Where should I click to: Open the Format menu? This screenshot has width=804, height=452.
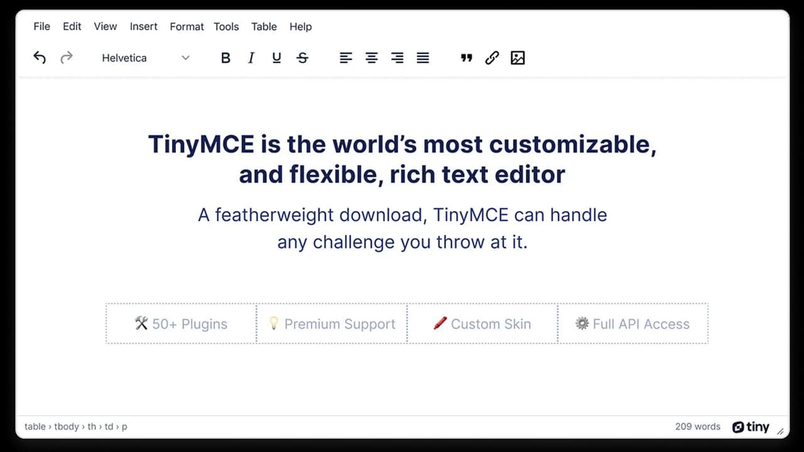pyautogui.click(x=187, y=26)
